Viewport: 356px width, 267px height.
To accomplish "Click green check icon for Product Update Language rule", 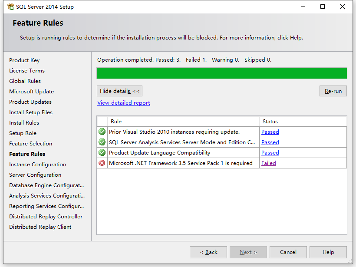I will pos(102,152).
